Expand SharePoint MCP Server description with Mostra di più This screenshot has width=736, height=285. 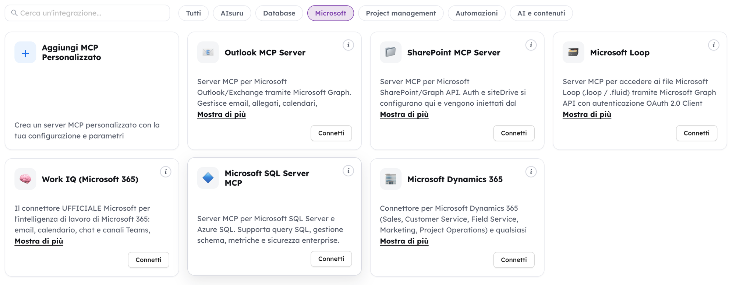[404, 114]
